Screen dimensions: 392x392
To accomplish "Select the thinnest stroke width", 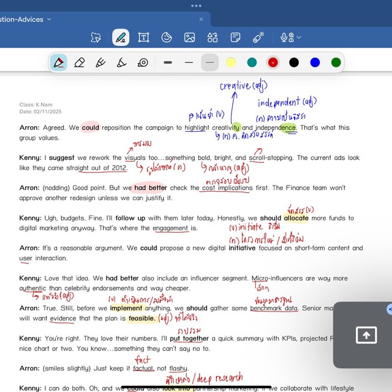I will 210,62.
